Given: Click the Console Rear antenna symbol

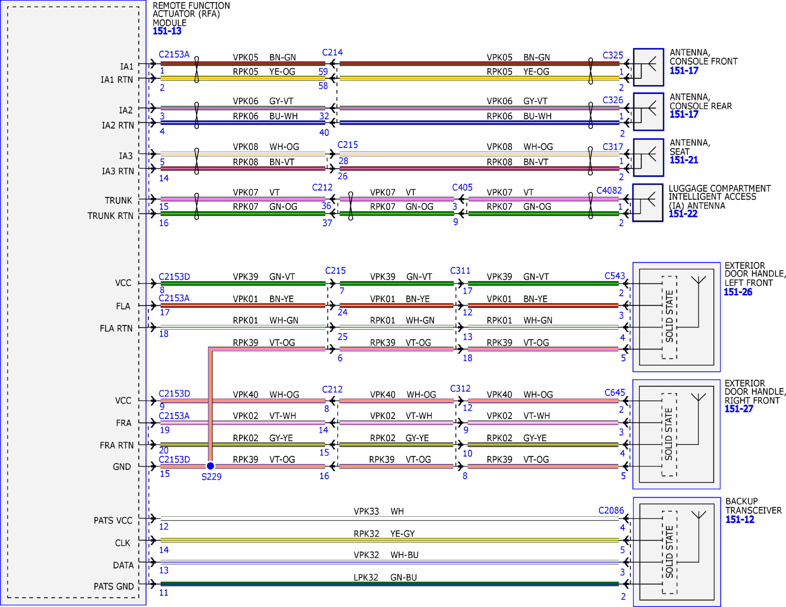Looking at the screenshot, I should pos(648,111).
